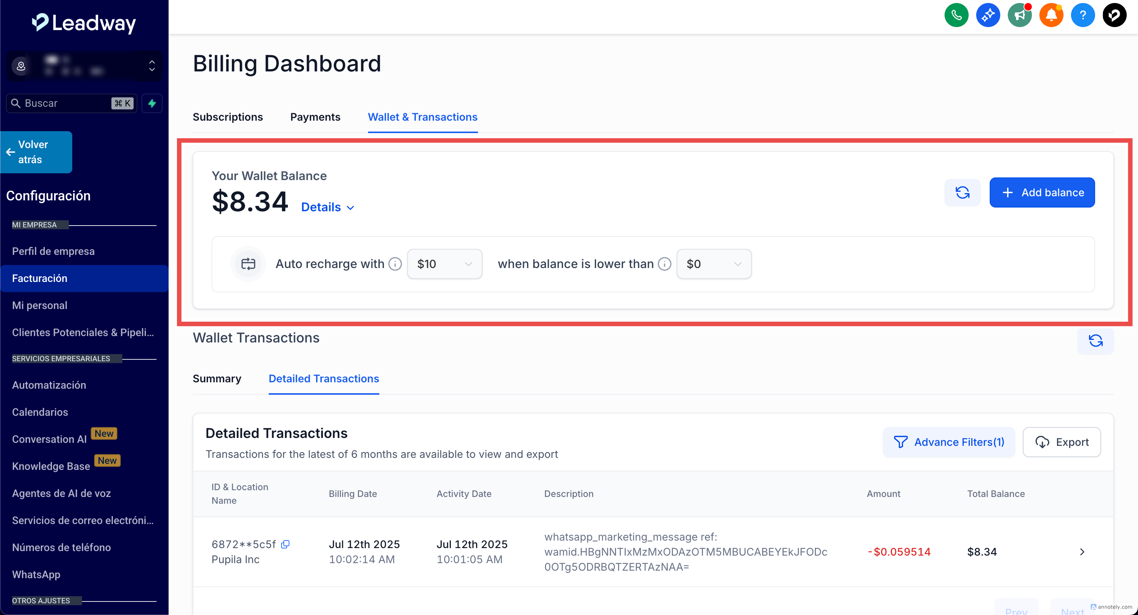Open the orange bell notifications icon

pos(1051,15)
